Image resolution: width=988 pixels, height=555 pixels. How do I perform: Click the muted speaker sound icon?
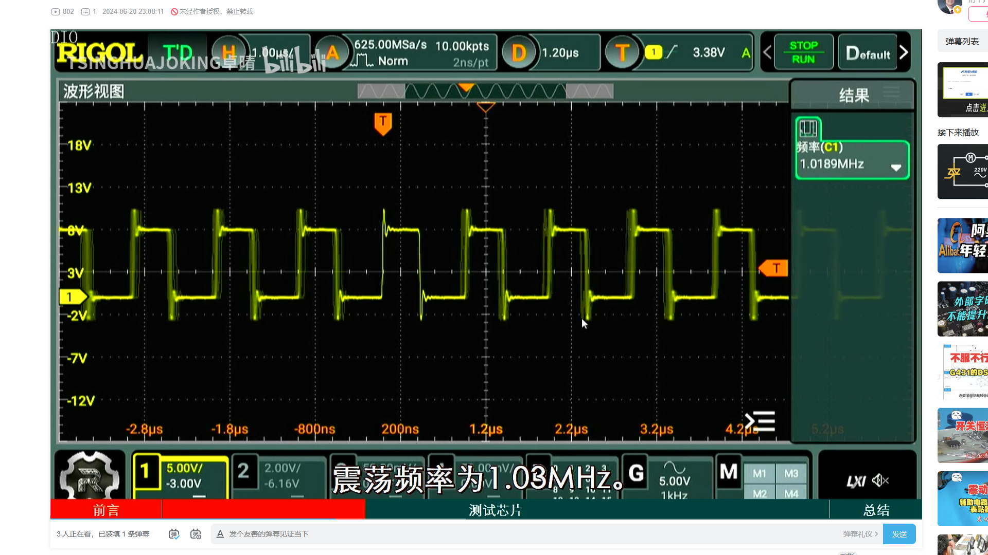880,480
